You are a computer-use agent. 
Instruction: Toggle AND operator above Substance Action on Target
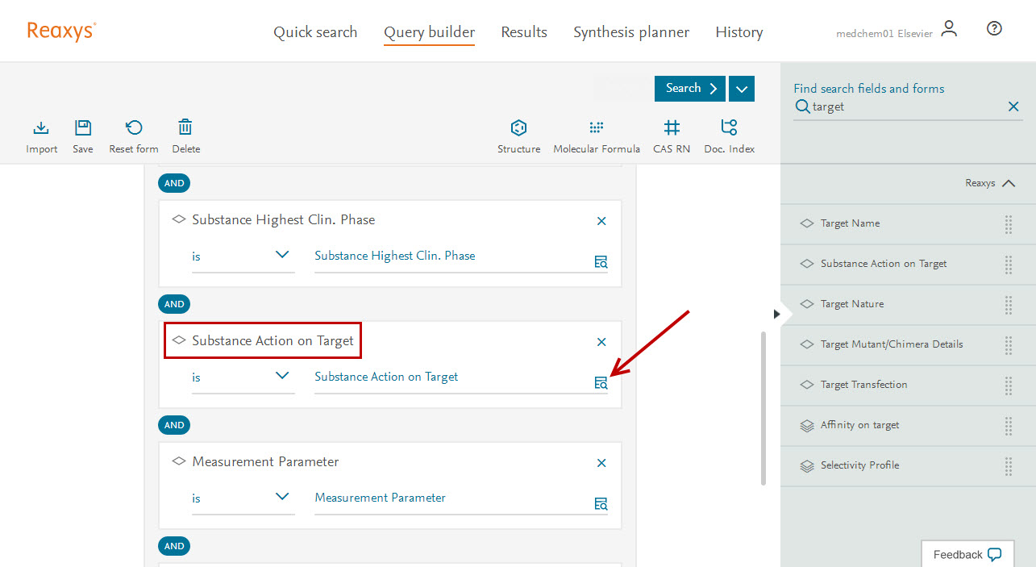(x=174, y=304)
